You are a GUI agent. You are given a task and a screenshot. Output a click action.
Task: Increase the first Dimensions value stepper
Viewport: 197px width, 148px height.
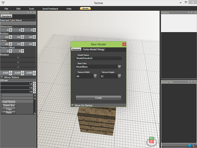(11, 29)
